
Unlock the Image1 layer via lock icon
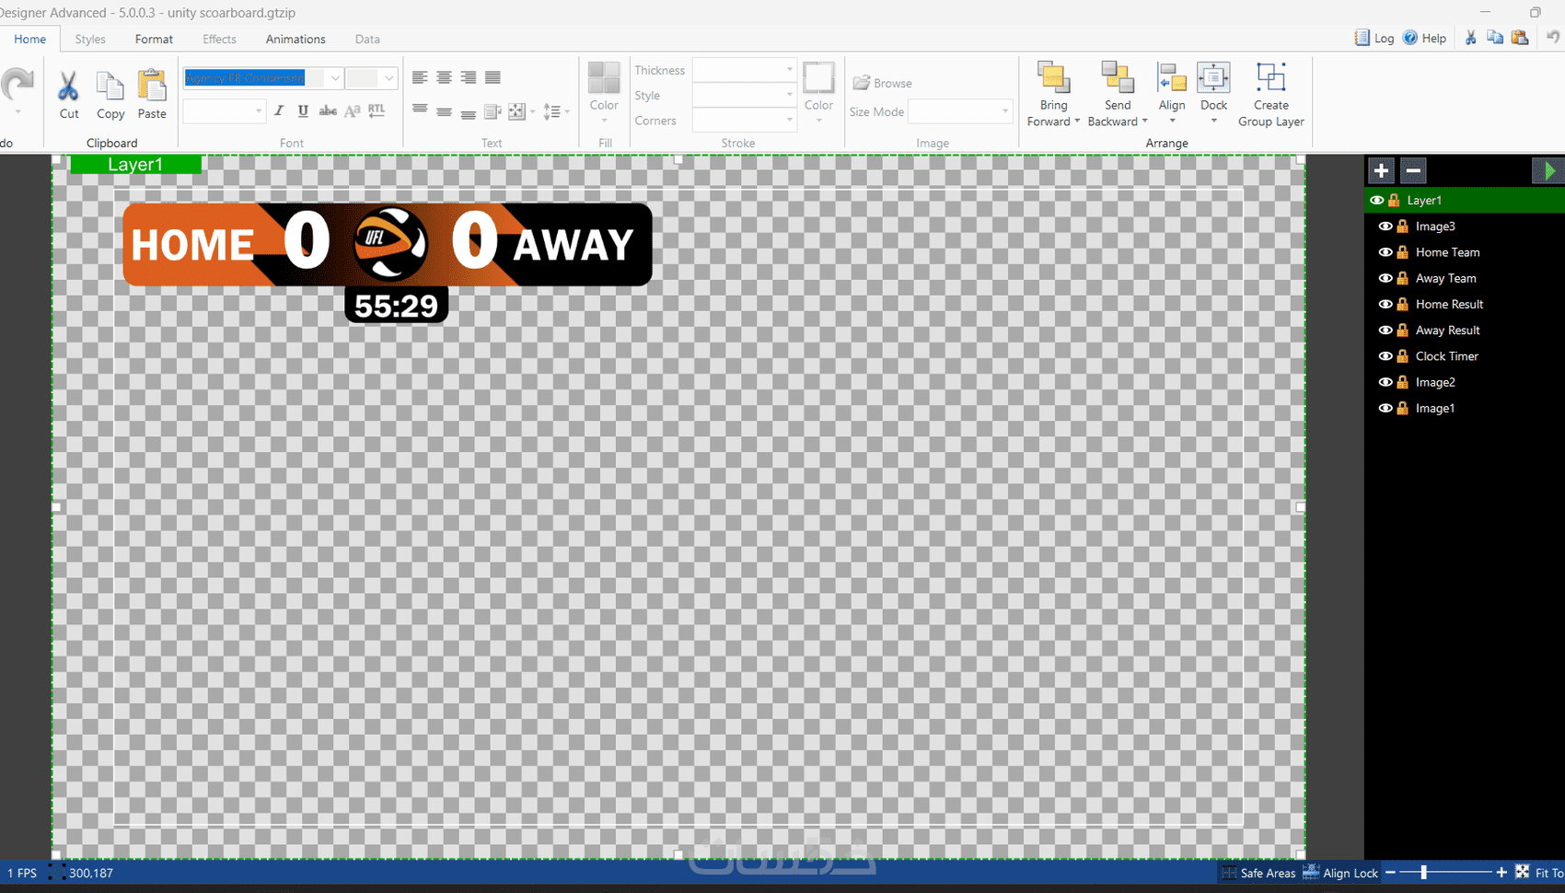1403,408
